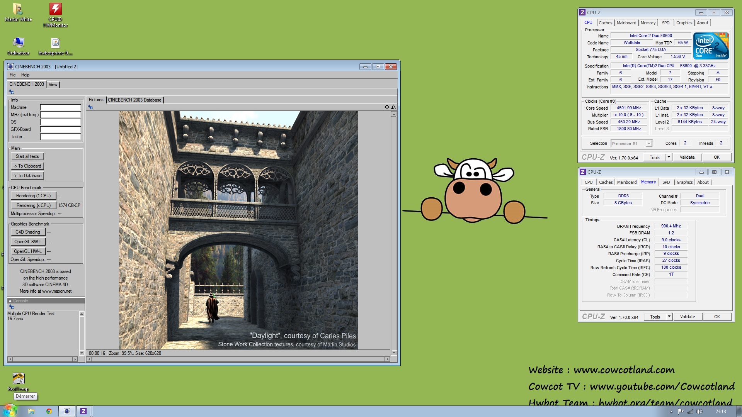Launch the RealTemp desktop shortcut
Viewport: 742px width, 417px height.
point(18,381)
